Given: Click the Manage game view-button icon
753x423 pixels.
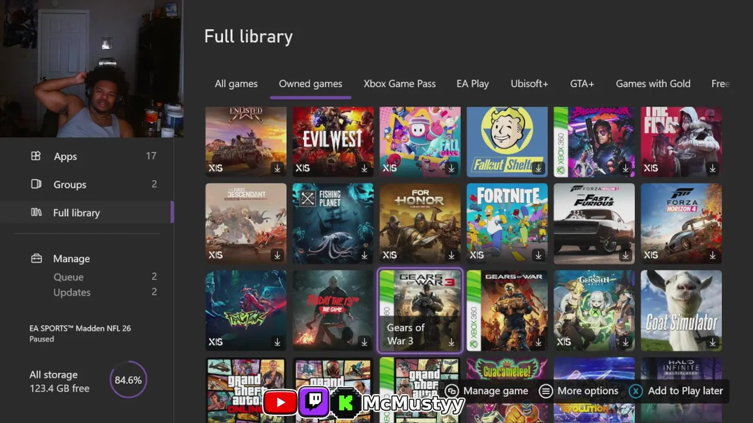Looking at the screenshot, I should pyautogui.click(x=452, y=391).
